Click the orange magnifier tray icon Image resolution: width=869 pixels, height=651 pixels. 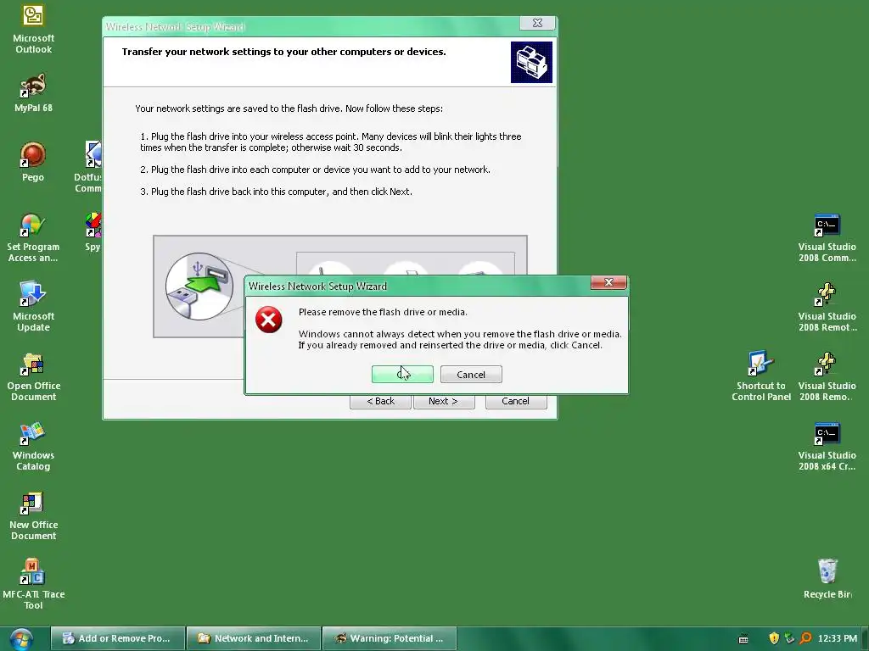pyautogui.click(x=806, y=638)
